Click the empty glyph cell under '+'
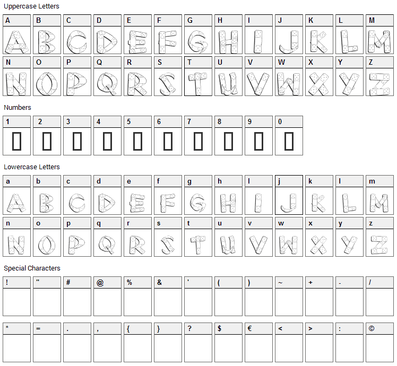Viewport: 397px width, 366px height. [x=320, y=302]
